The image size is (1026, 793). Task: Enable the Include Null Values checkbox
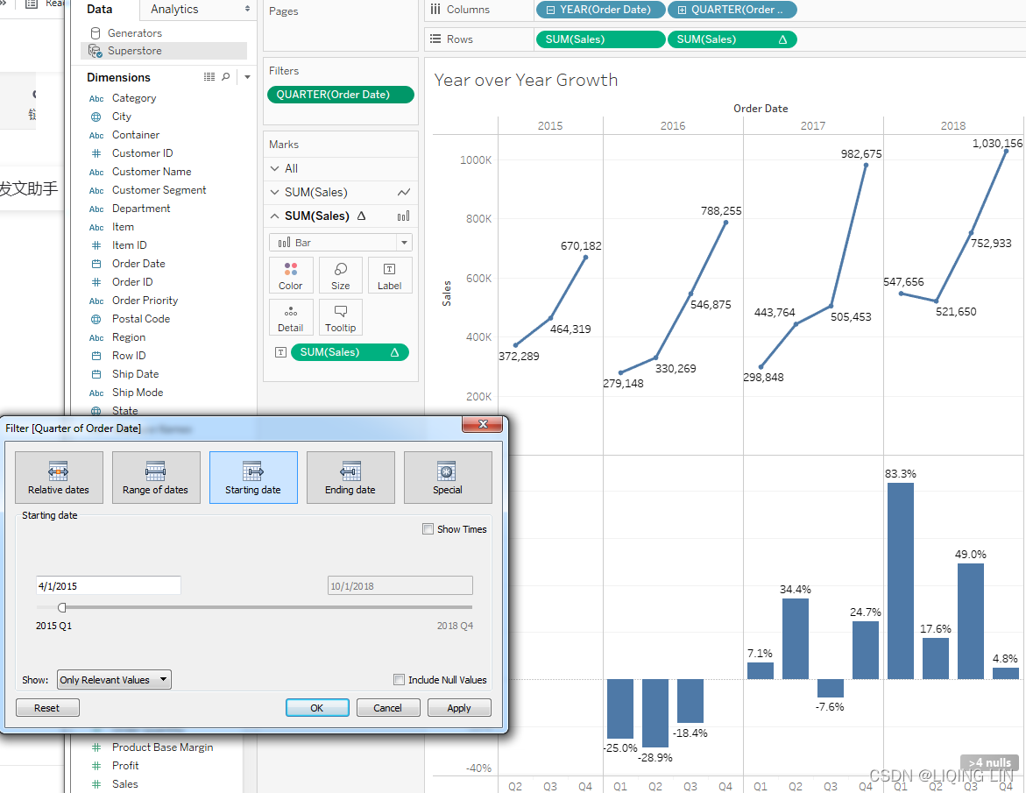pyautogui.click(x=400, y=680)
